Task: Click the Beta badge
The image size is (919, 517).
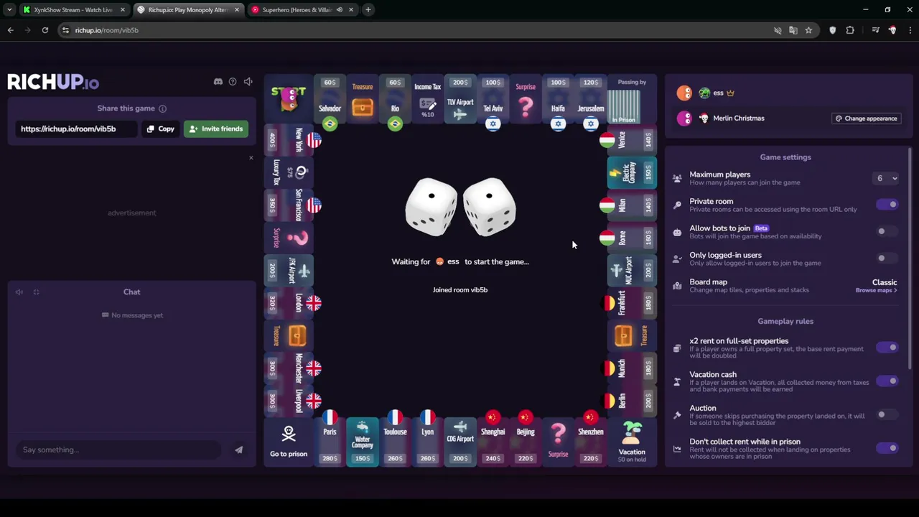Action: click(x=760, y=228)
